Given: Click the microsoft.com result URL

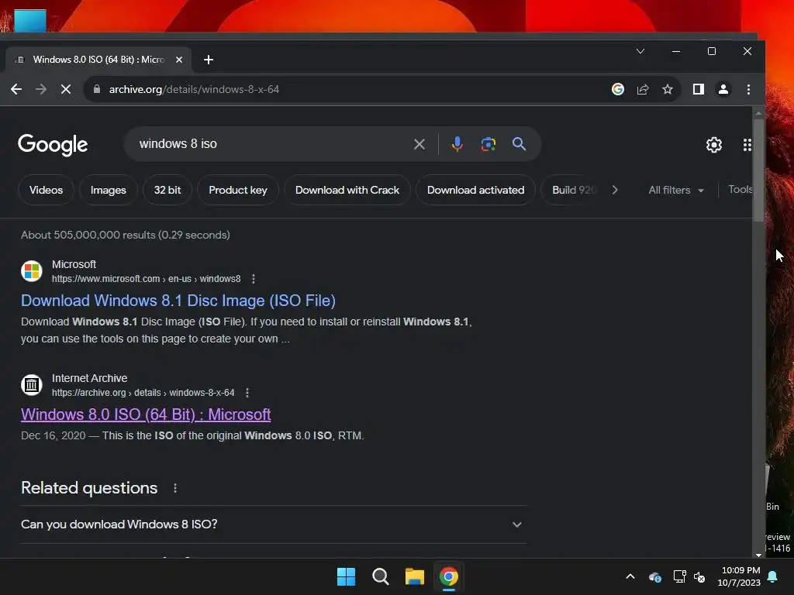Looking at the screenshot, I should click(x=147, y=279).
